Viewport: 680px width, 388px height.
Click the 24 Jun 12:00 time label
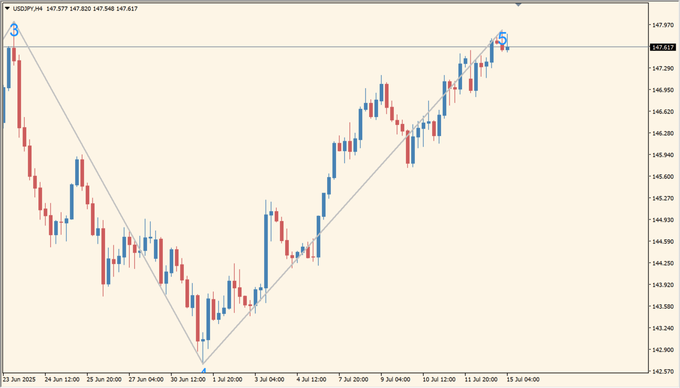point(62,380)
